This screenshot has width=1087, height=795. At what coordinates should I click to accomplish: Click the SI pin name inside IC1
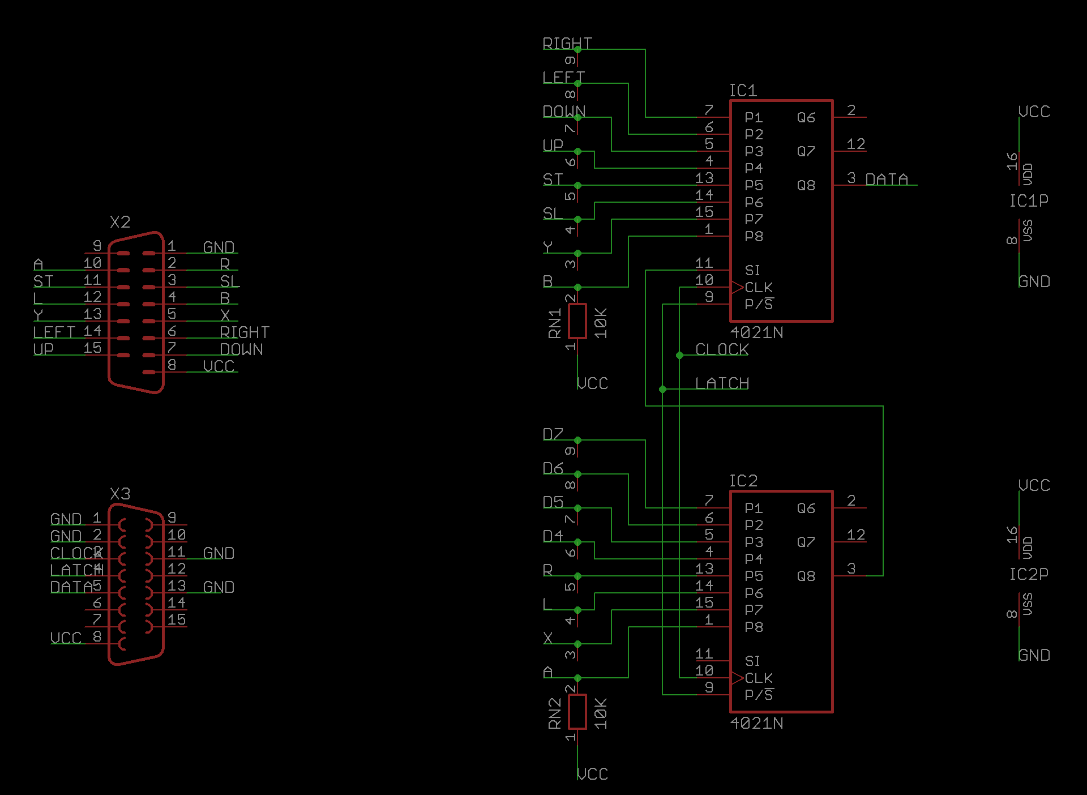pos(752,270)
